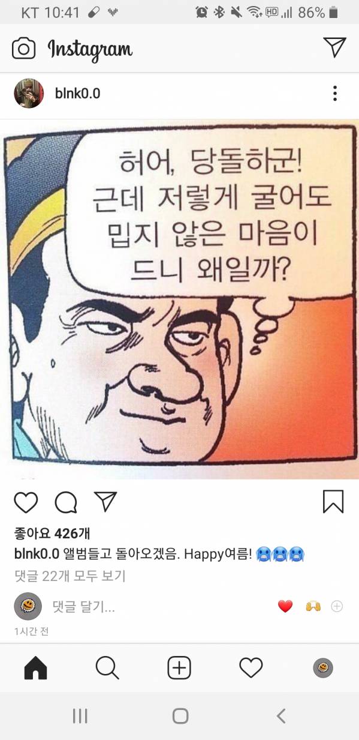Create a new post with plus icon
Image resolution: width=359 pixels, height=740 pixels.
pos(179,667)
